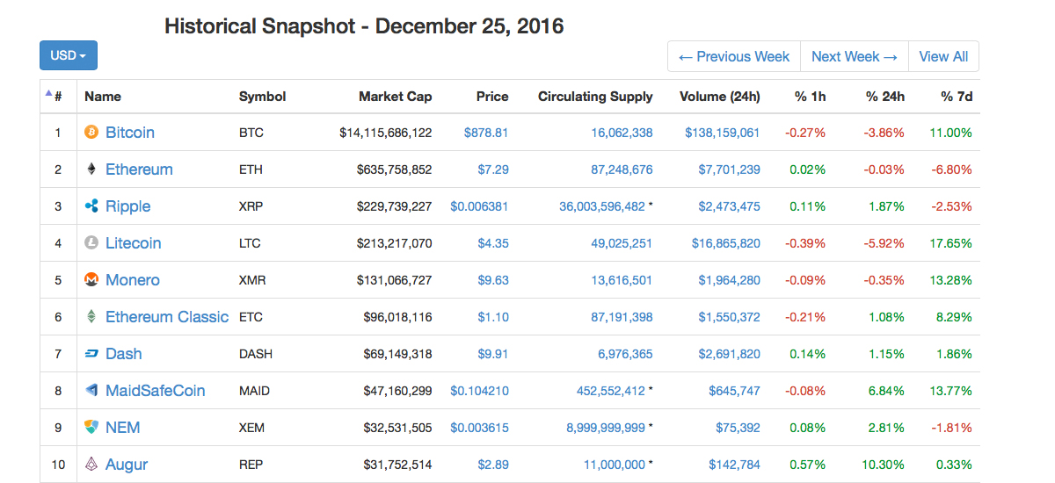This screenshot has width=1055, height=483.
Task: Open the Monero name link
Action: pyautogui.click(x=133, y=280)
